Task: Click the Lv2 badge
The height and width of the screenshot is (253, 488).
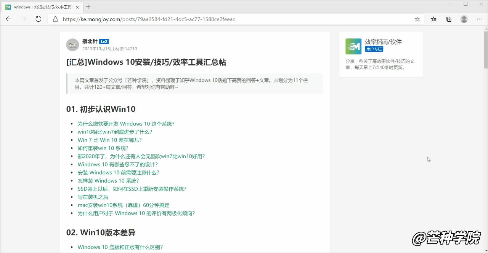Action: pos(104,41)
